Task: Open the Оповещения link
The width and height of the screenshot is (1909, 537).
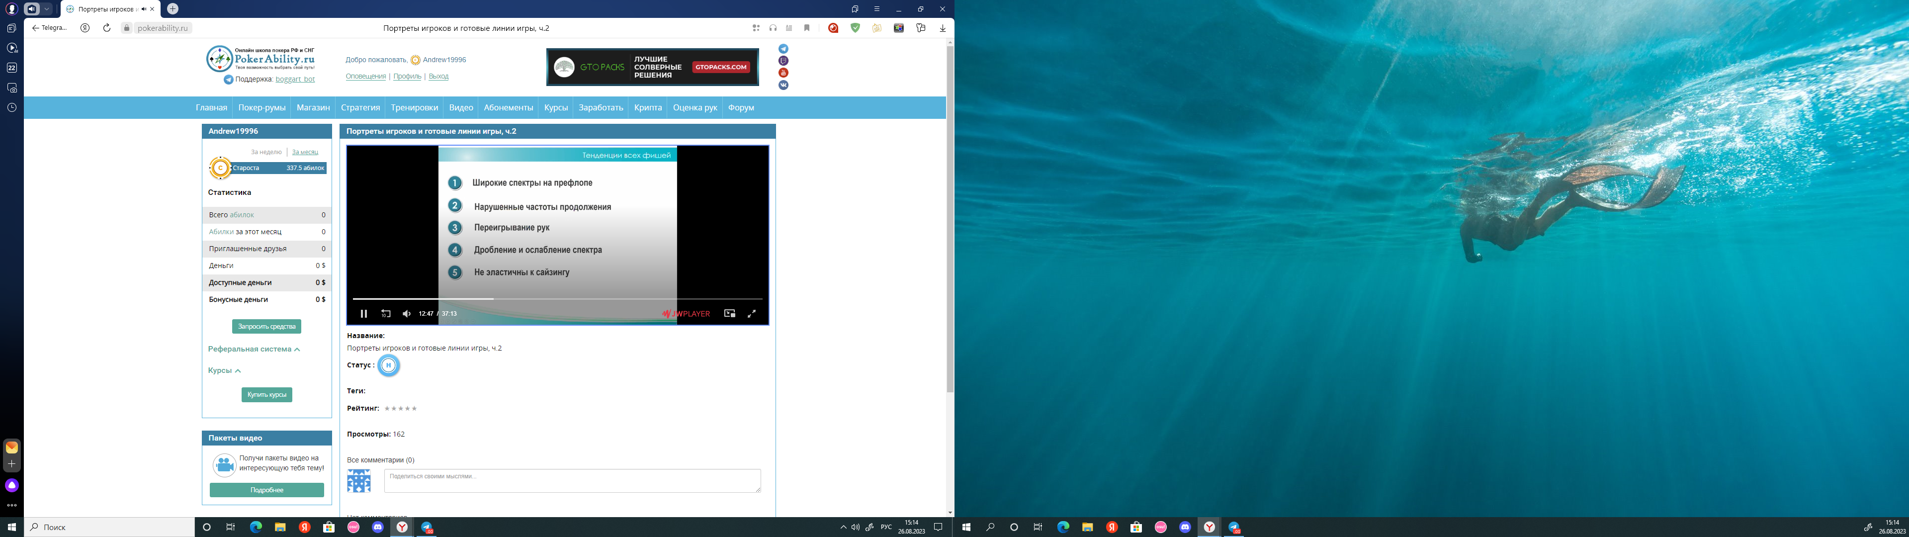Action: point(365,77)
